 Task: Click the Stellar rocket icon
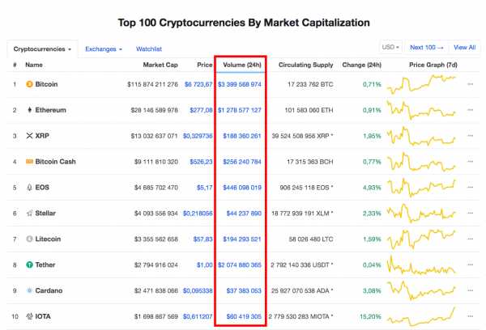29,213
